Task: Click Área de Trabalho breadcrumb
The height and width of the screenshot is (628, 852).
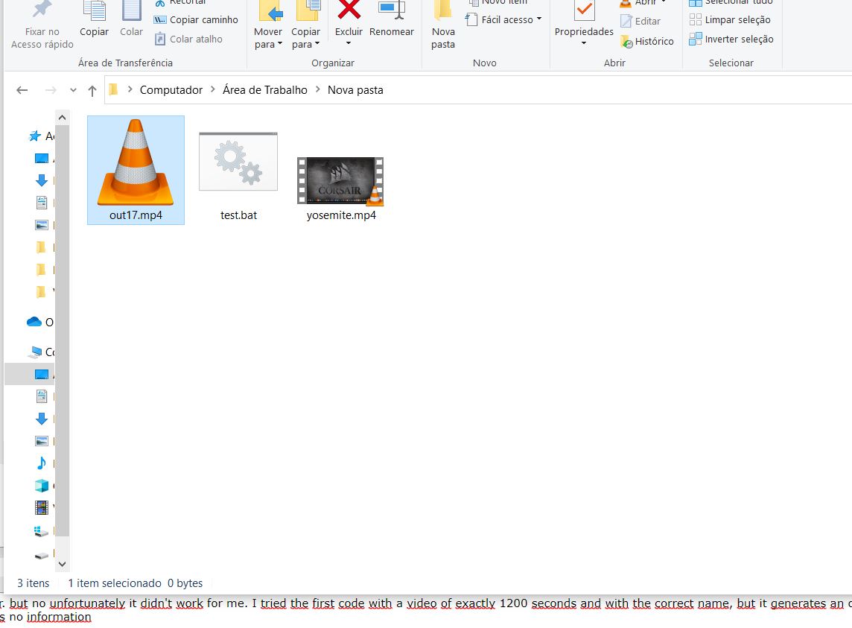Action: (264, 89)
